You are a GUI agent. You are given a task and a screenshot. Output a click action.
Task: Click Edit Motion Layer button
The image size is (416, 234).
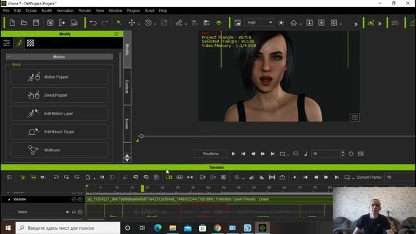point(59,114)
